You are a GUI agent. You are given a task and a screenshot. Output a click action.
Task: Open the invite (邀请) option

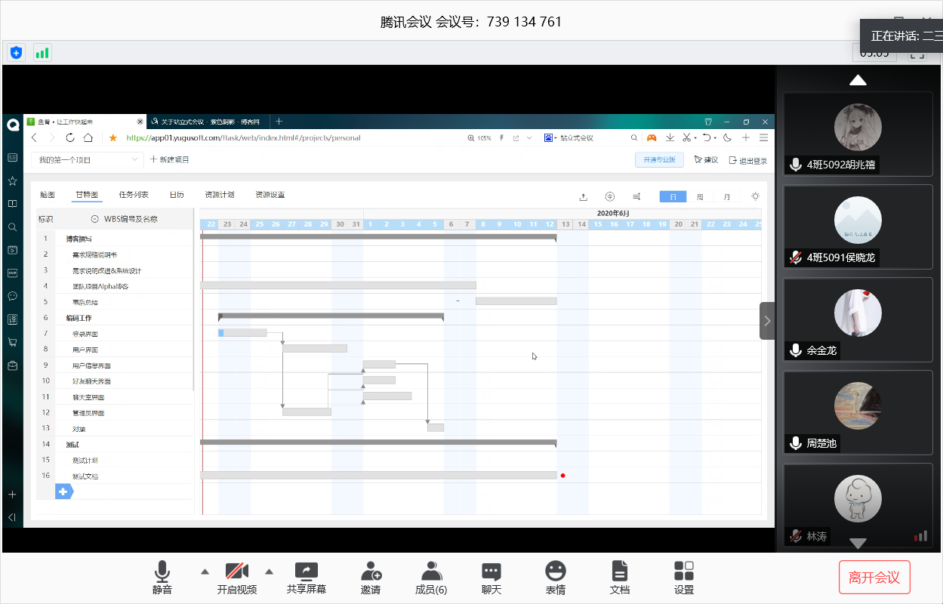(370, 578)
